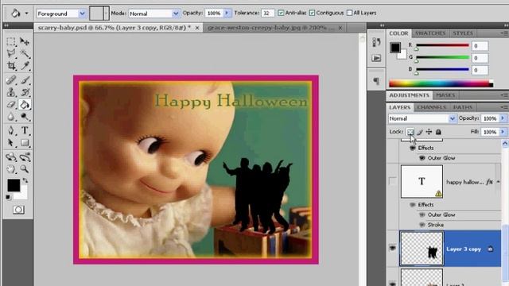Open Layers panel Fill arrow

click(503, 132)
